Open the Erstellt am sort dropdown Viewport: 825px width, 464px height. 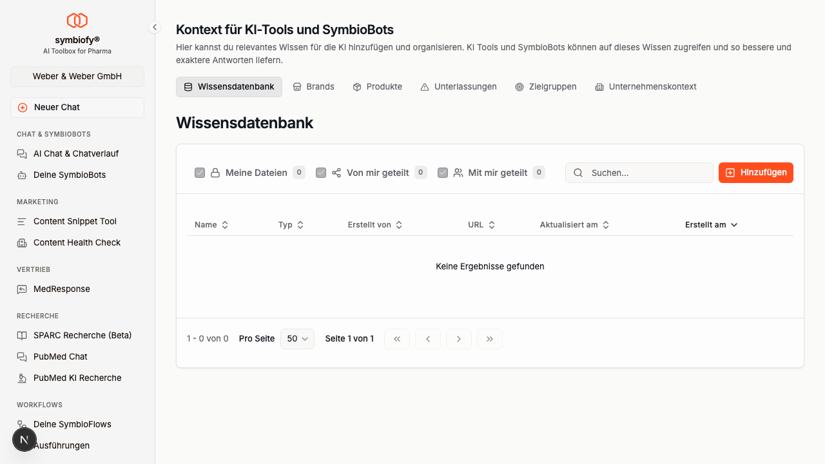pos(711,224)
